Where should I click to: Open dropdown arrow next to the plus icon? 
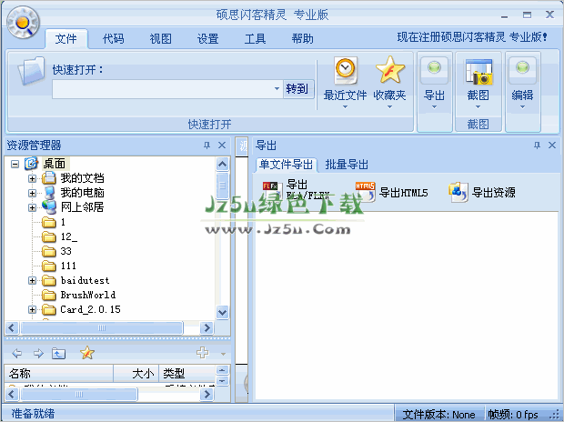point(223,354)
